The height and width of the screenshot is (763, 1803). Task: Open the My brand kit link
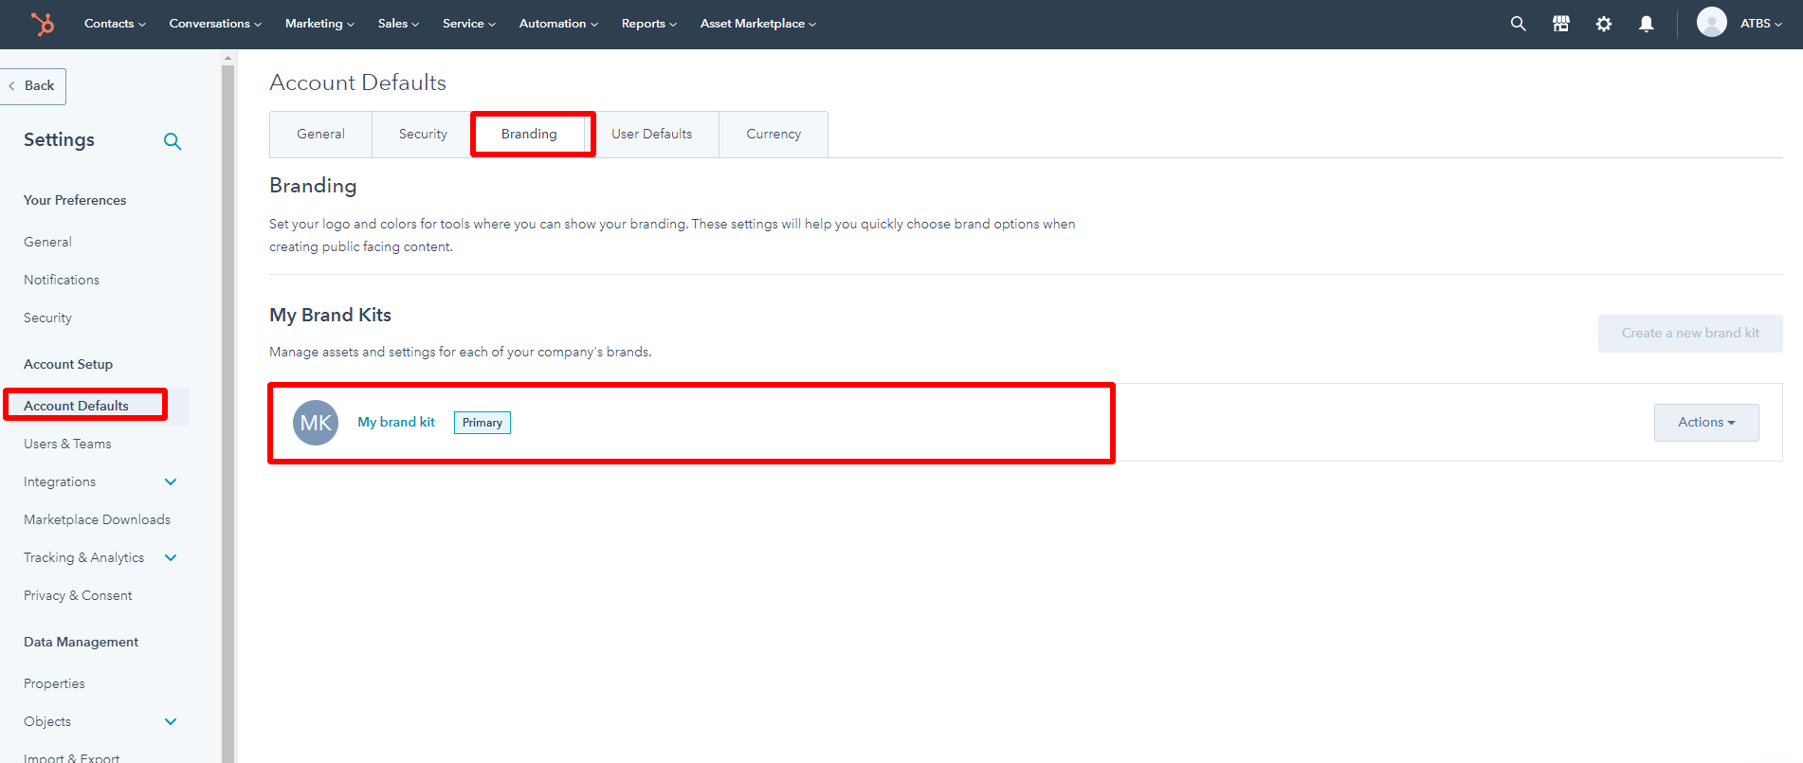coord(396,422)
